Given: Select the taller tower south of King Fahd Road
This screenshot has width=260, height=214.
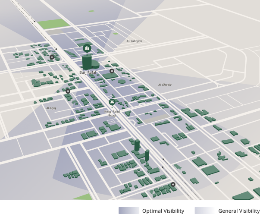Looking at the screenshot, I should pos(137,145).
